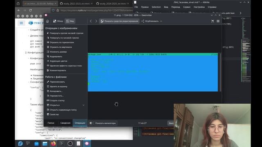This screenshot has height=147, width=262.
Task: Toggle Gwenview Вид view mode
Action: tap(70, 21)
